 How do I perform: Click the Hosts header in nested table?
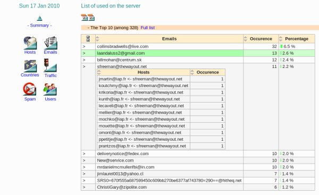[144, 72]
